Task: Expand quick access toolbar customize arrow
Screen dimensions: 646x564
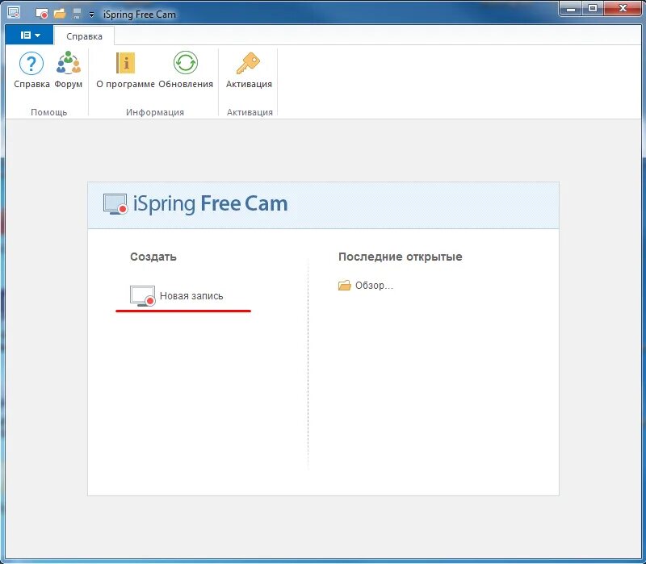Action: point(91,15)
